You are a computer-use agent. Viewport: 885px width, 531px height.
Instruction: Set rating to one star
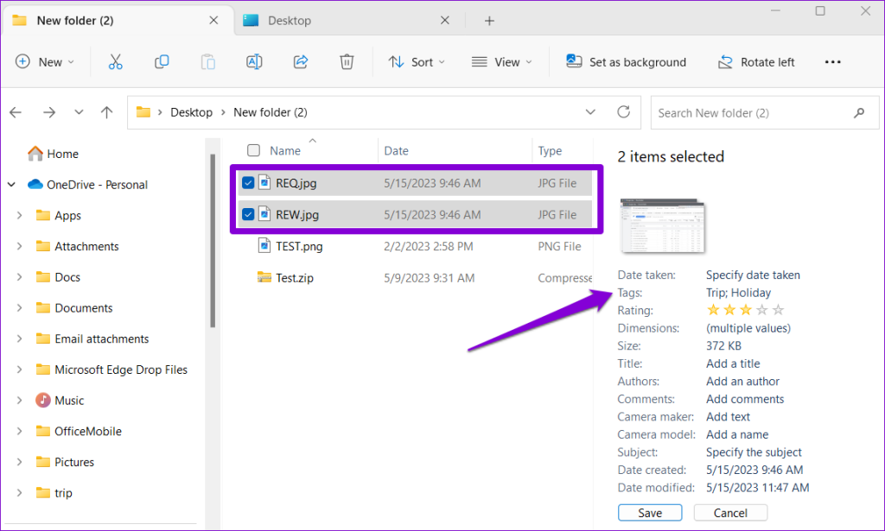pyautogui.click(x=713, y=309)
